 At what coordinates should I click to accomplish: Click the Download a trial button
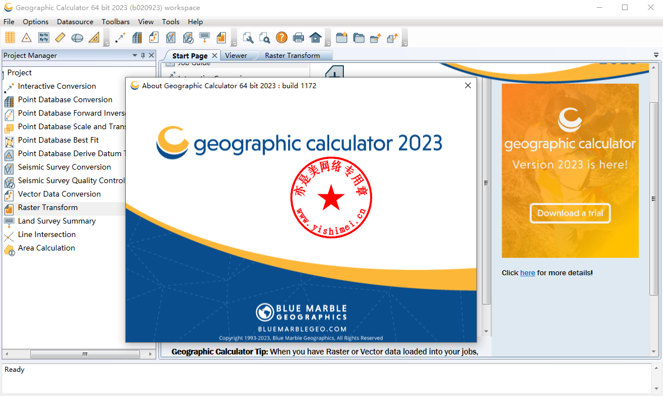coord(570,213)
